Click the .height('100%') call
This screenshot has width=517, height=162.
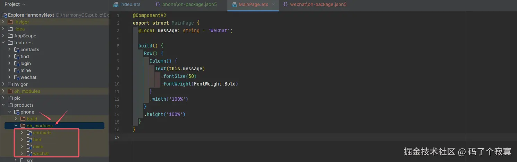(165, 115)
